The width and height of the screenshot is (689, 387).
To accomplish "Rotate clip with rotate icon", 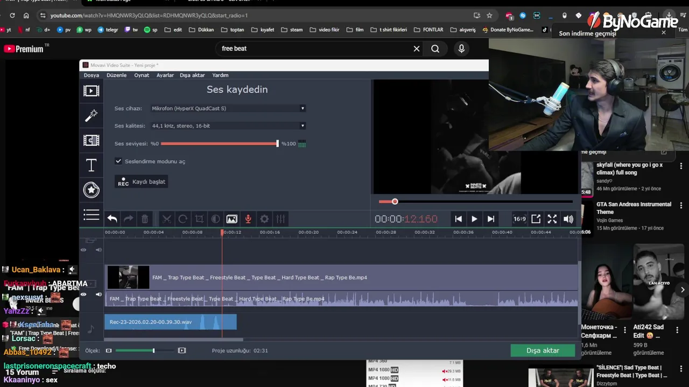I will (x=183, y=219).
